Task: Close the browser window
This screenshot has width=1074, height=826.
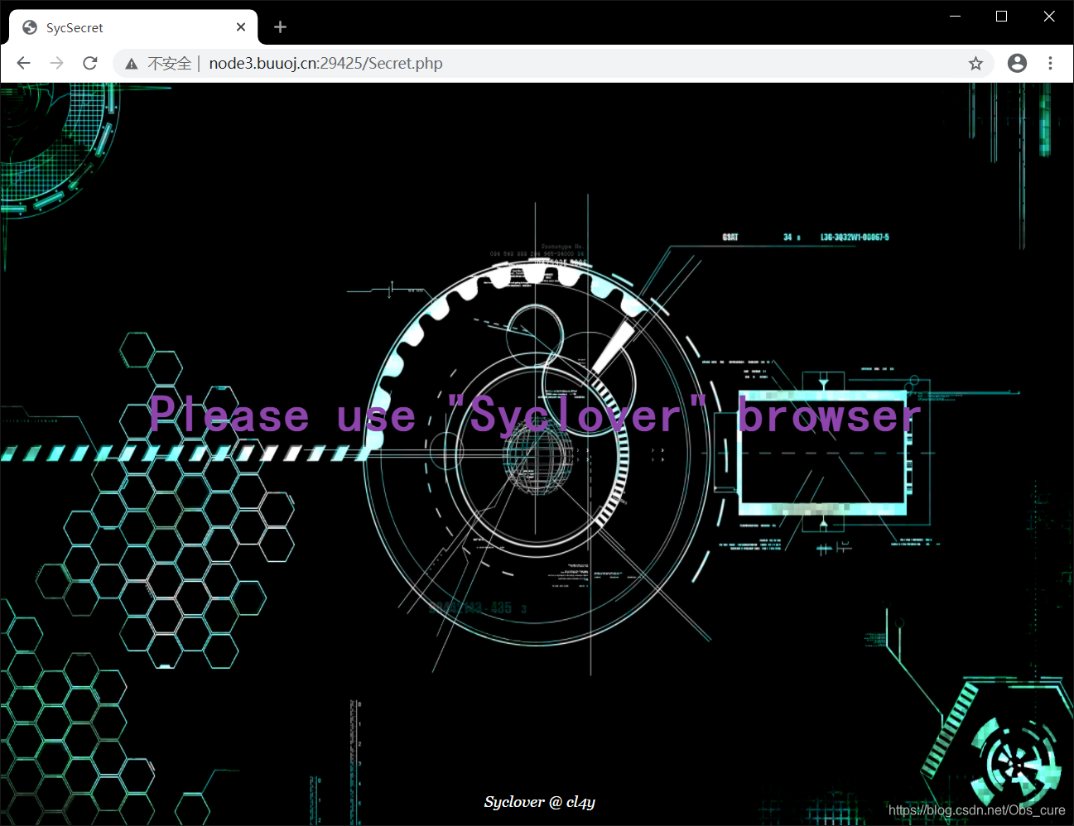Action: pos(1048,17)
